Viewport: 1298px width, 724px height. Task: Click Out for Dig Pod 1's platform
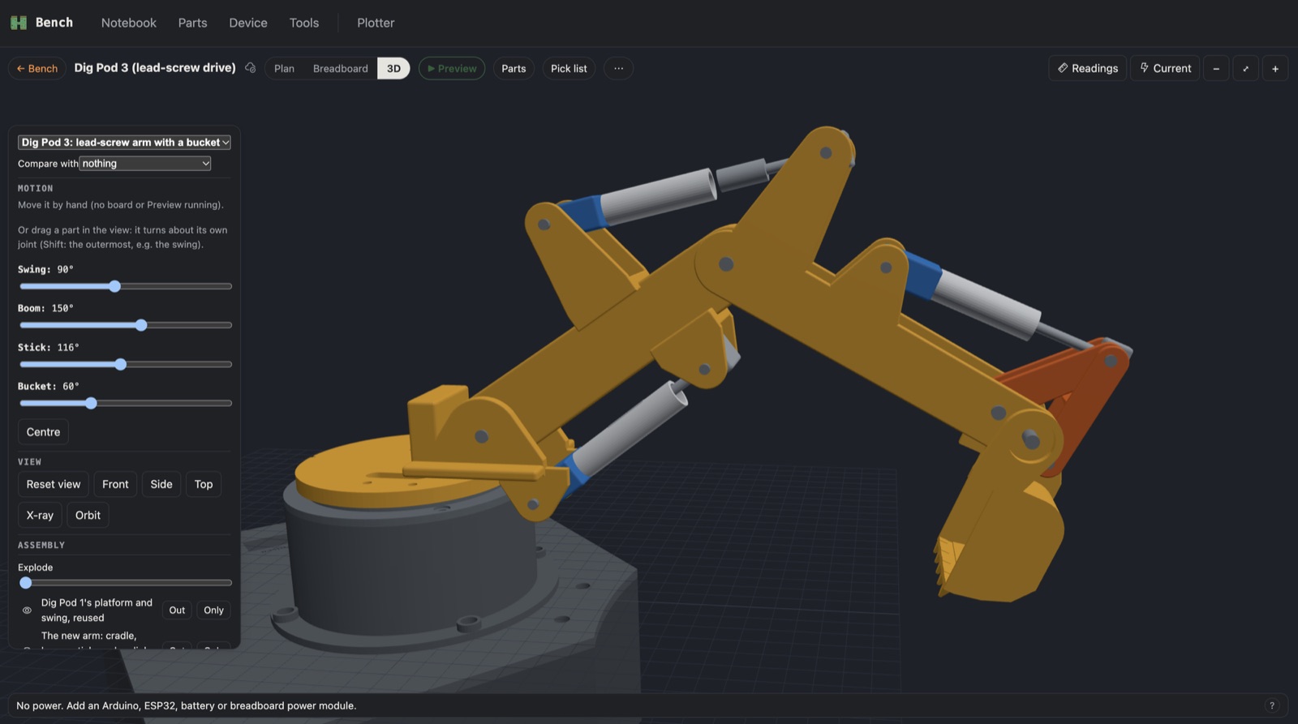click(x=177, y=610)
